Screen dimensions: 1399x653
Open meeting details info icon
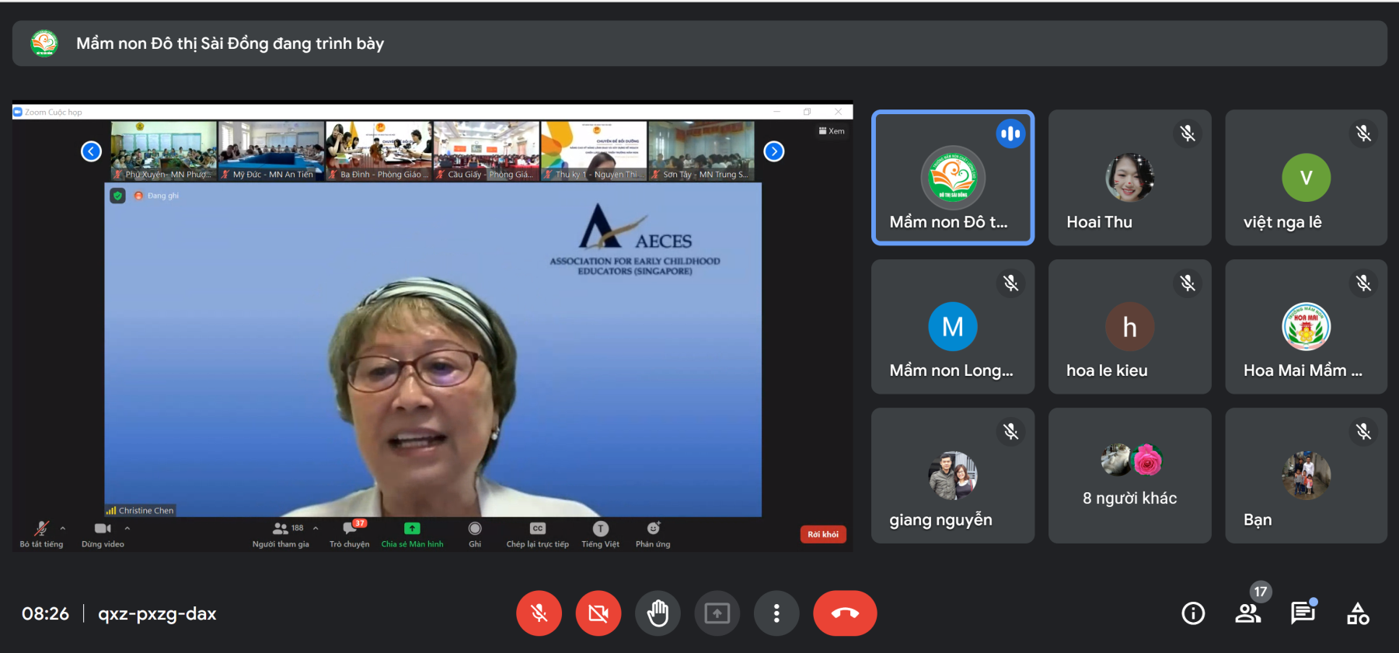[1193, 613]
